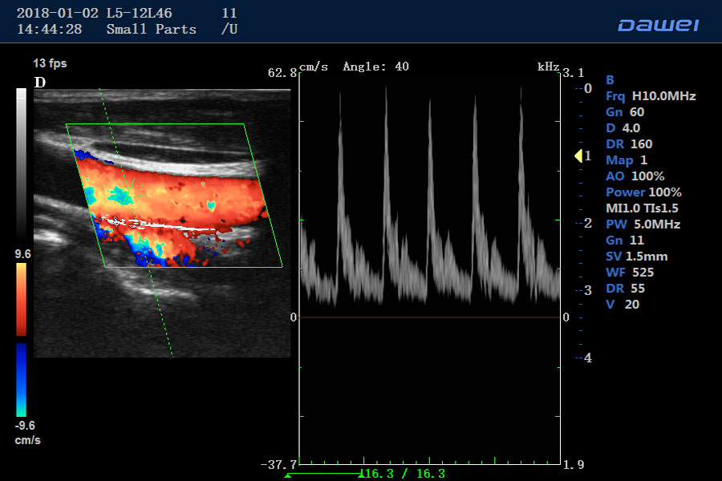Viewport: 722px width, 481px height.
Task: Select the DR 160 dynamic range value
Action: tap(629, 144)
